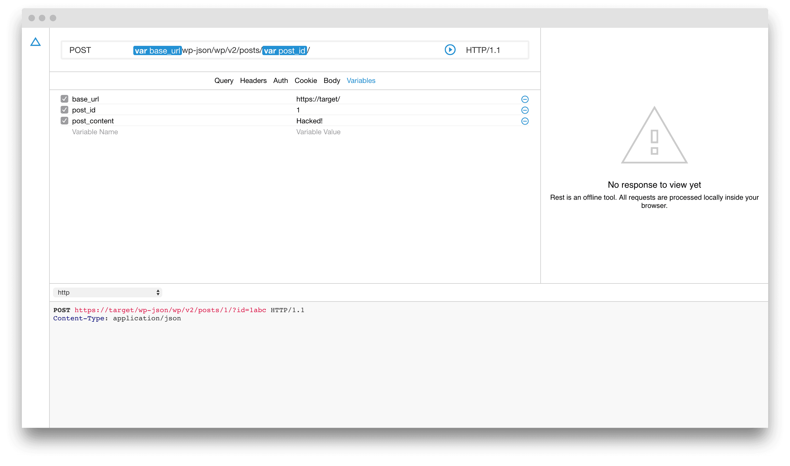The width and height of the screenshot is (790, 466).
Task: Disable the base_url variable checkbox
Action: pyautogui.click(x=64, y=99)
